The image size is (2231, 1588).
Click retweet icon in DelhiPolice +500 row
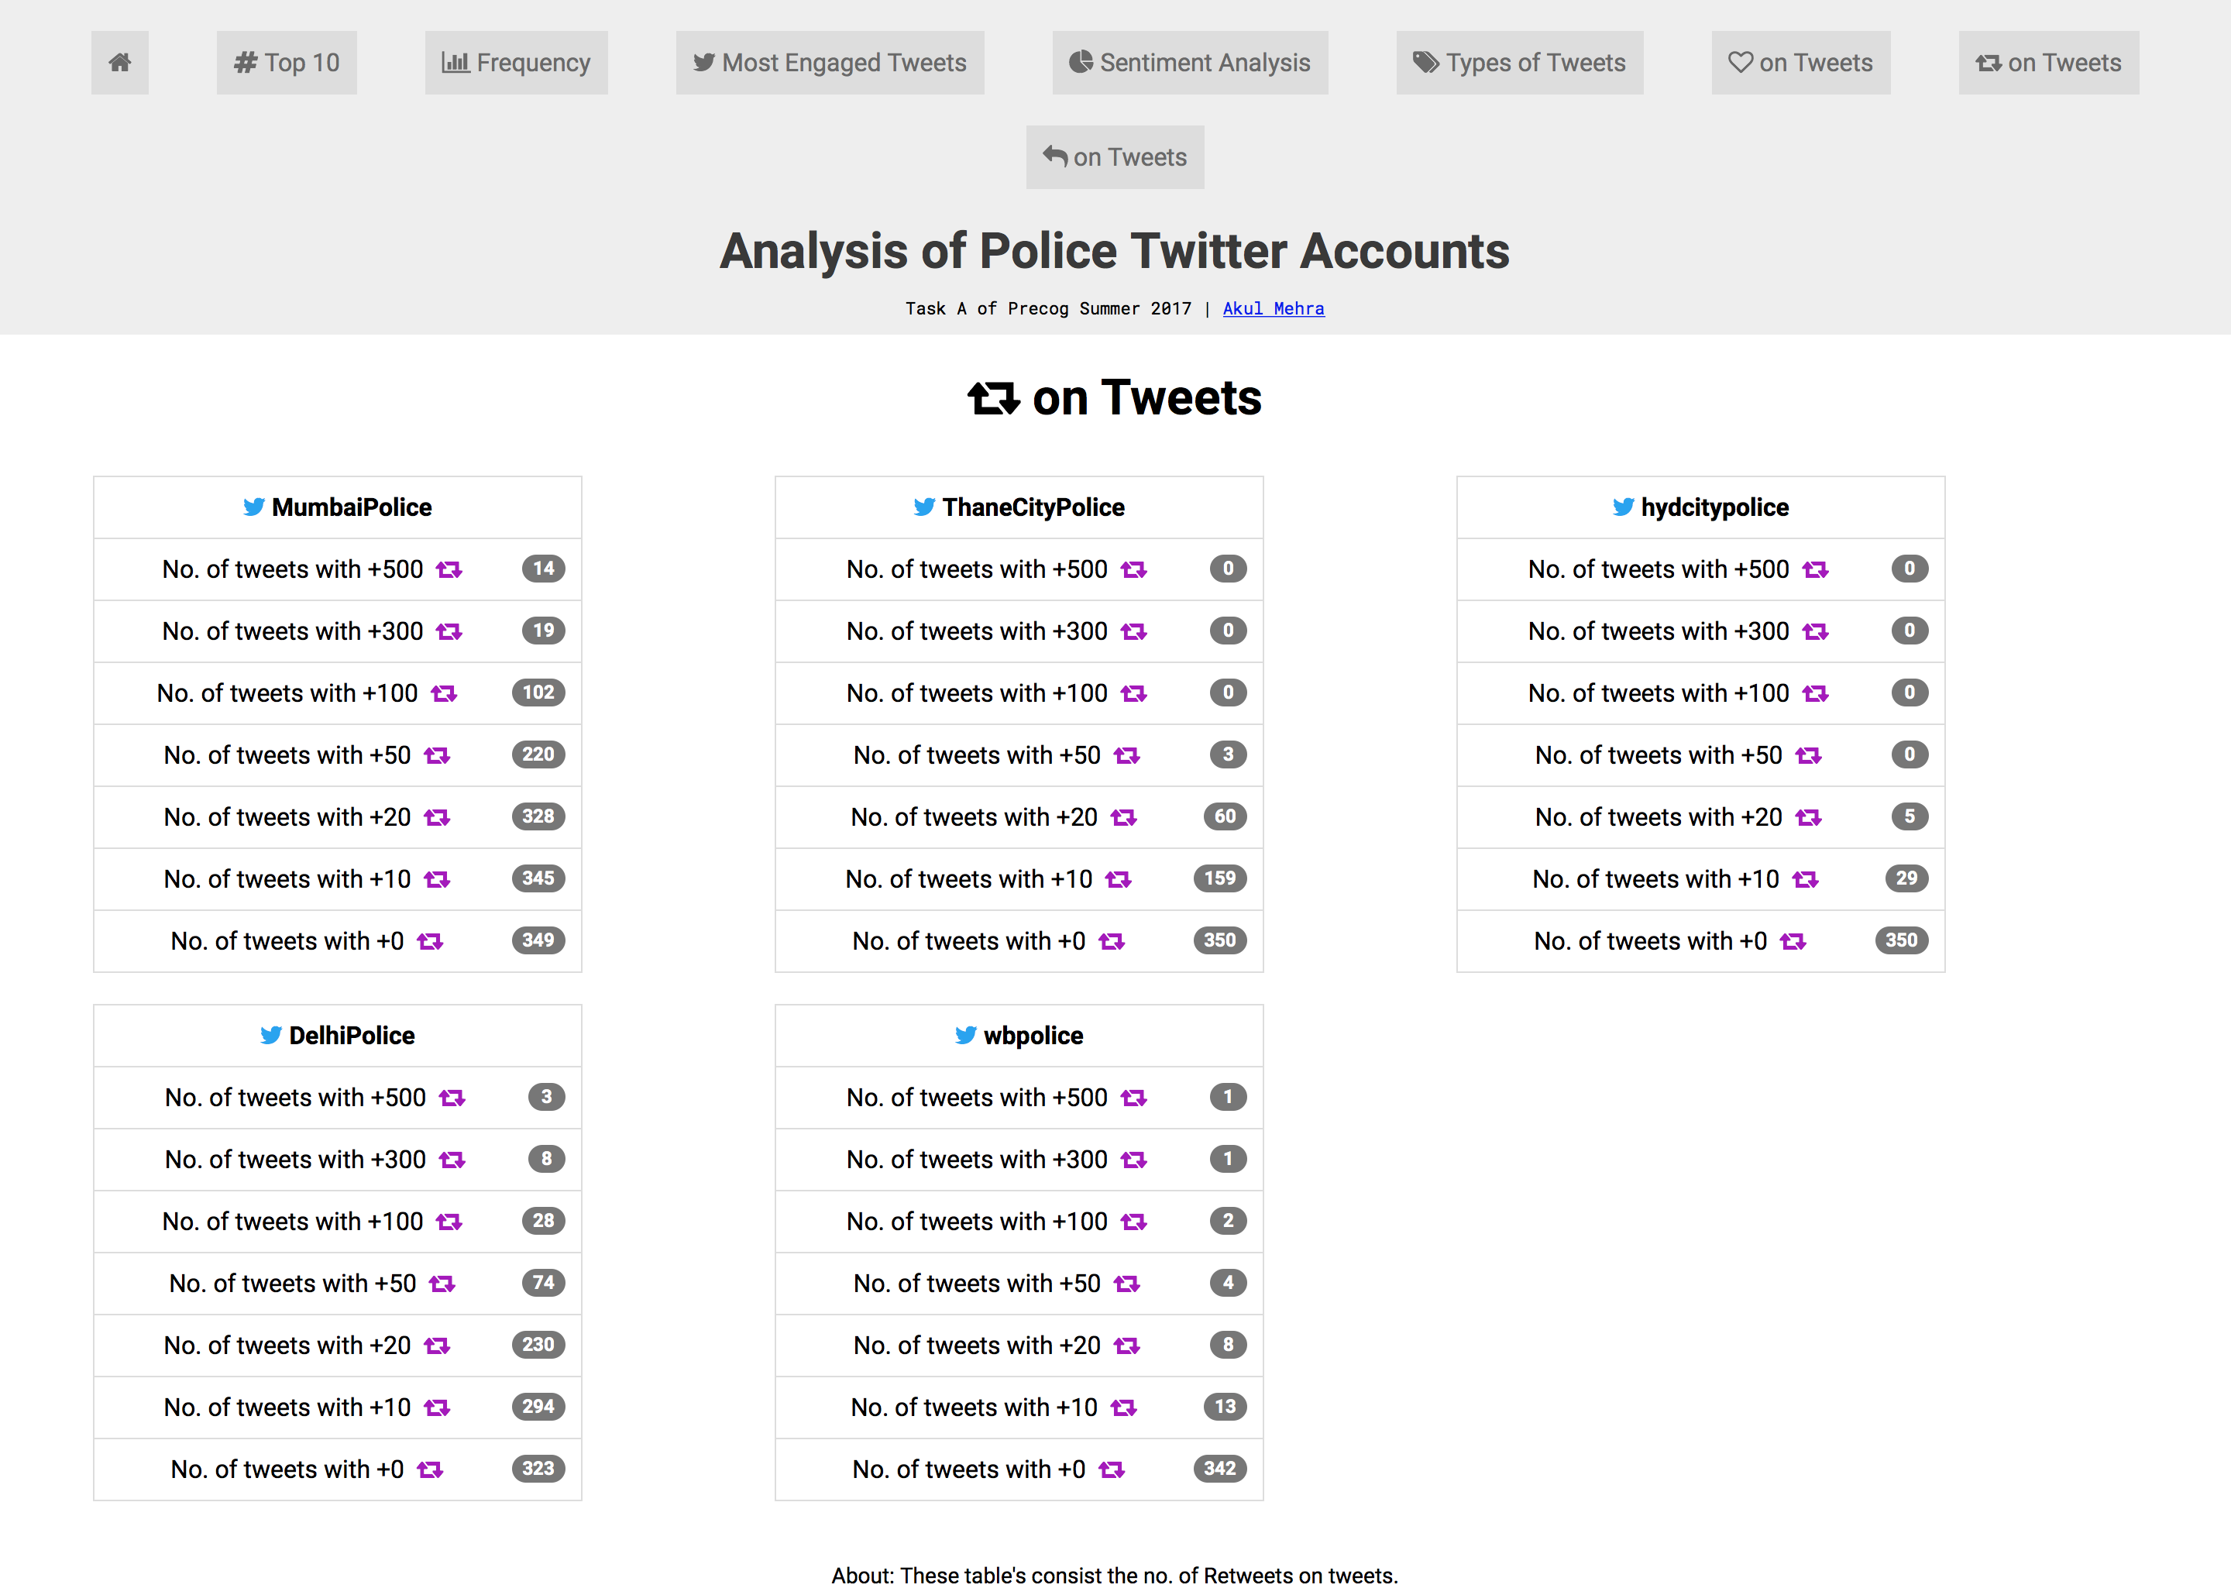click(452, 1098)
